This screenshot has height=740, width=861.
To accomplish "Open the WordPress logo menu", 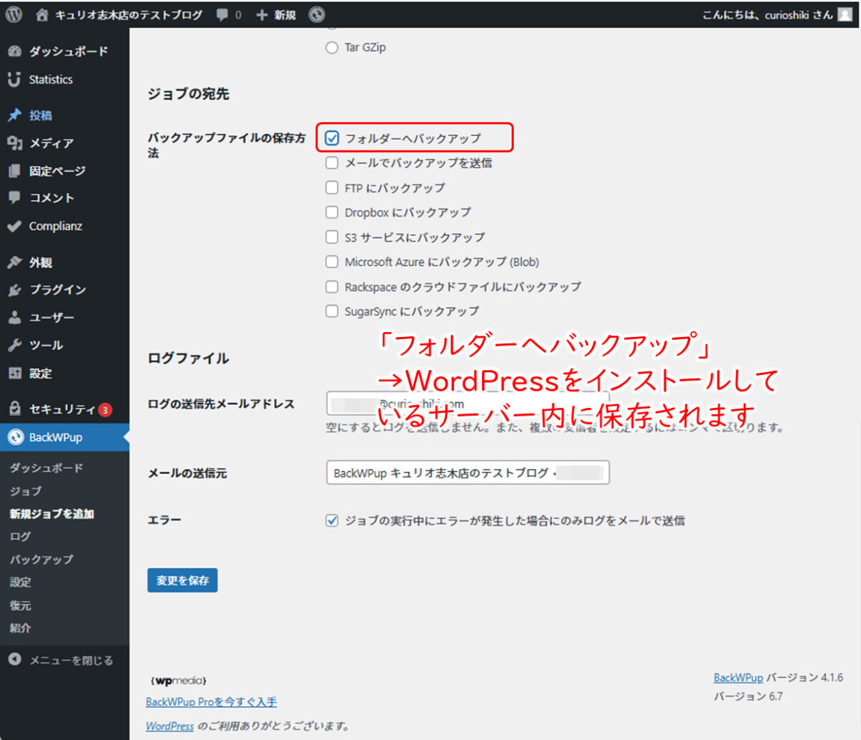I will point(14,14).
